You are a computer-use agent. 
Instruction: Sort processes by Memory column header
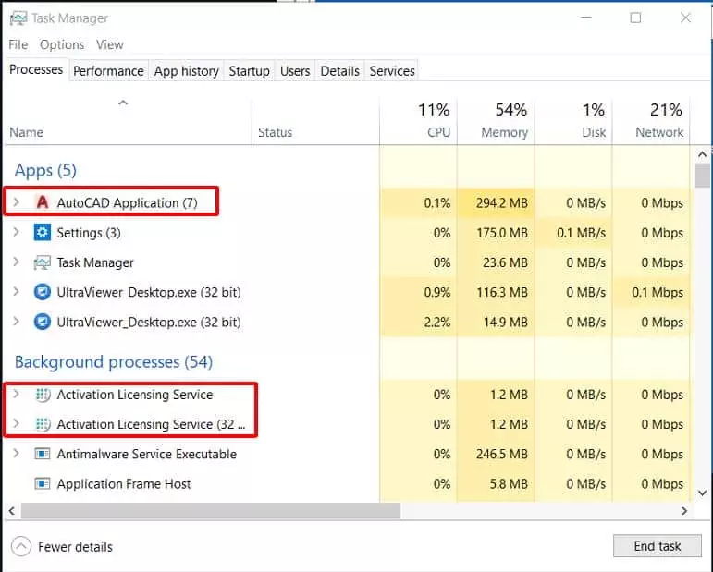coord(503,132)
